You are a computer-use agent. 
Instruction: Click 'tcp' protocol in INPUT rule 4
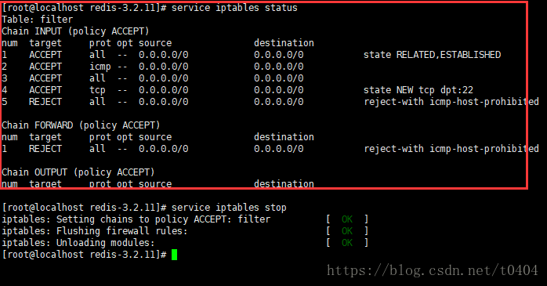pos(97,90)
